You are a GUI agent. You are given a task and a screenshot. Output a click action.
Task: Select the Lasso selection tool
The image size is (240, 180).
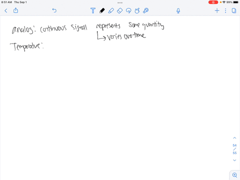point(128,10)
